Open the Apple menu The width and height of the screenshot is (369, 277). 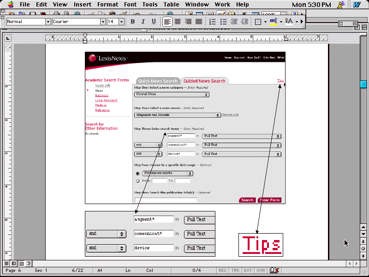[x=11, y=5]
